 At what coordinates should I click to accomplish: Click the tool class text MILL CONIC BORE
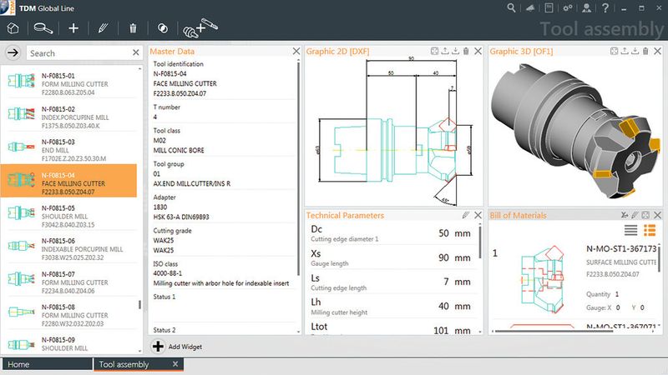click(179, 150)
